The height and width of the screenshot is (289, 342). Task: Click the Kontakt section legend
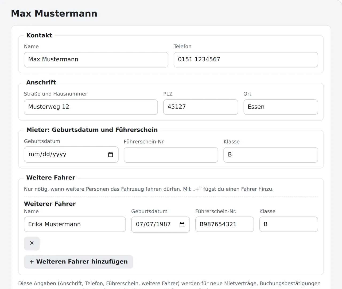click(x=39, y=35)
